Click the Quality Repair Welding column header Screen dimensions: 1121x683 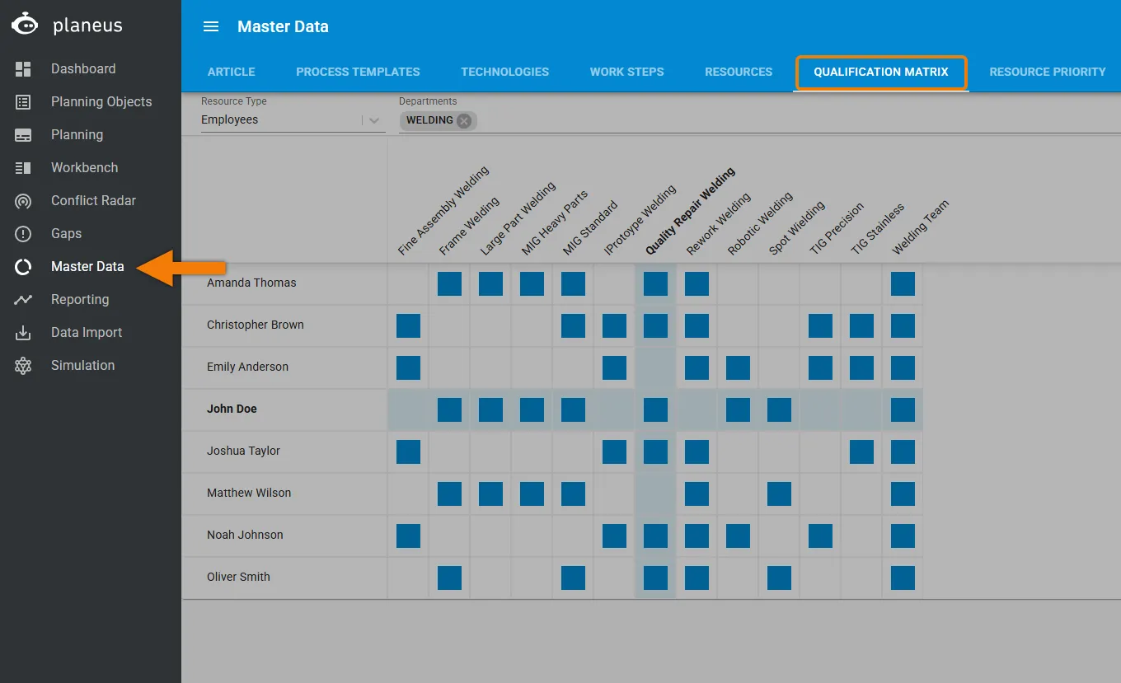[x=690, y=211]
